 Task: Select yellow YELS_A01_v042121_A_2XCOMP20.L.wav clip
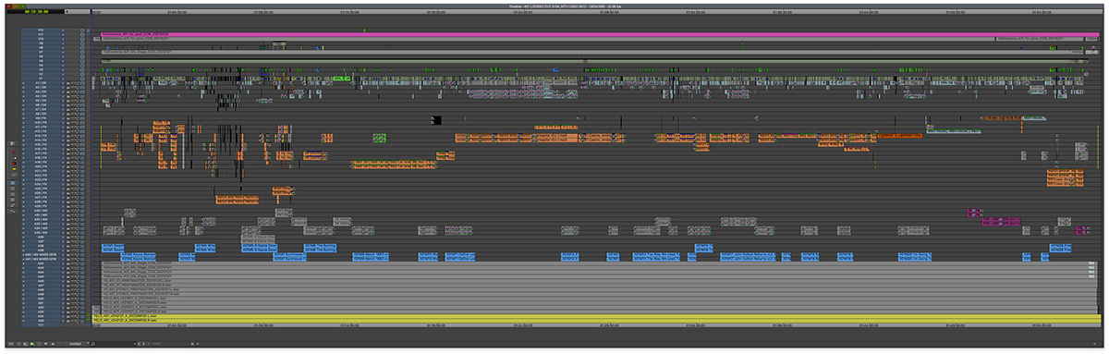pos(596,316)
